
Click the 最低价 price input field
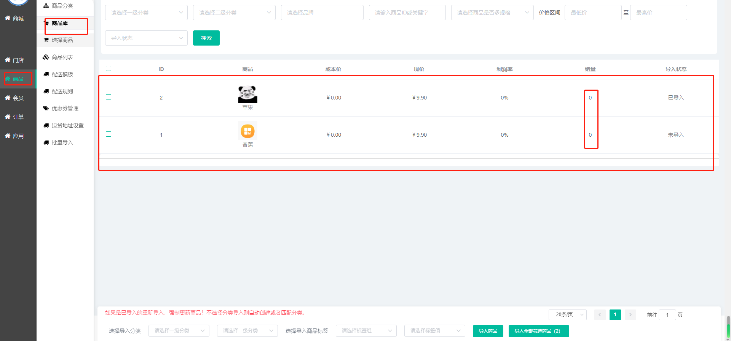point(592,13)
